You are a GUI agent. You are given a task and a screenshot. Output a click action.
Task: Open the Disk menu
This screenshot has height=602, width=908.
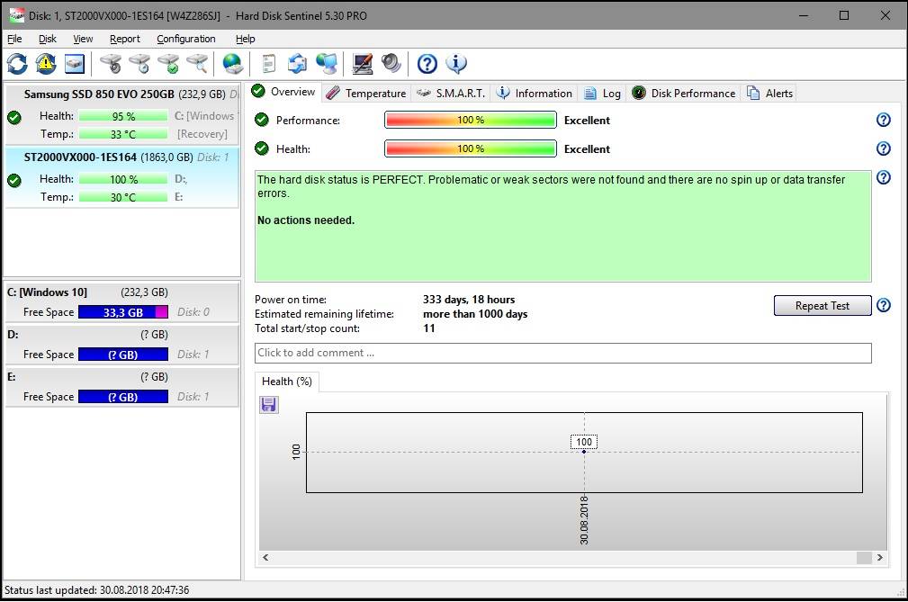[48, 39]
